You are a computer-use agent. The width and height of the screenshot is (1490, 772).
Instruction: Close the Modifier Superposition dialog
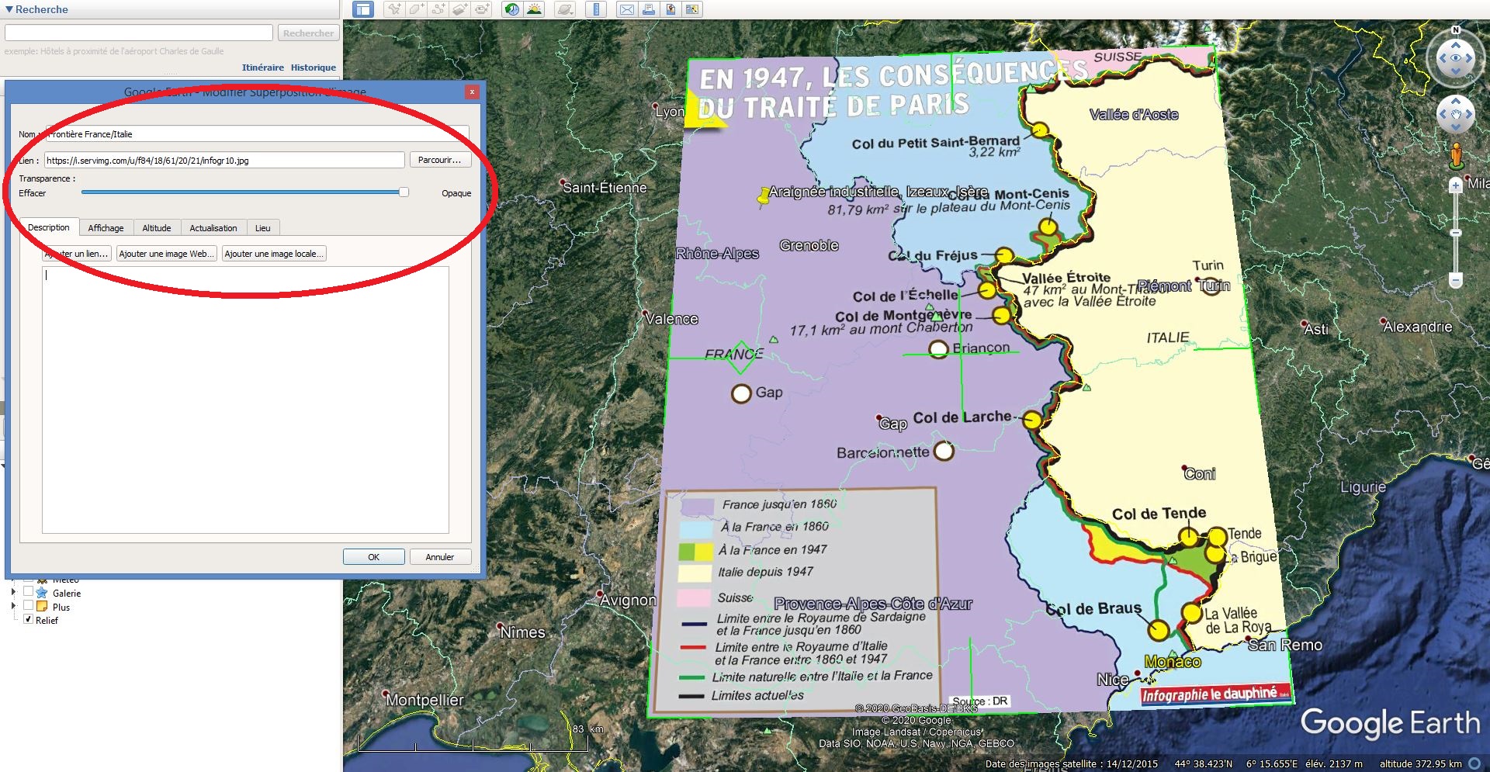point(472,92)
